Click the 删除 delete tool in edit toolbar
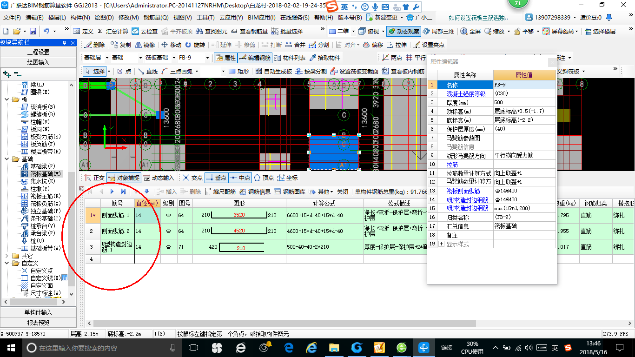 click(x=94, y=45)
